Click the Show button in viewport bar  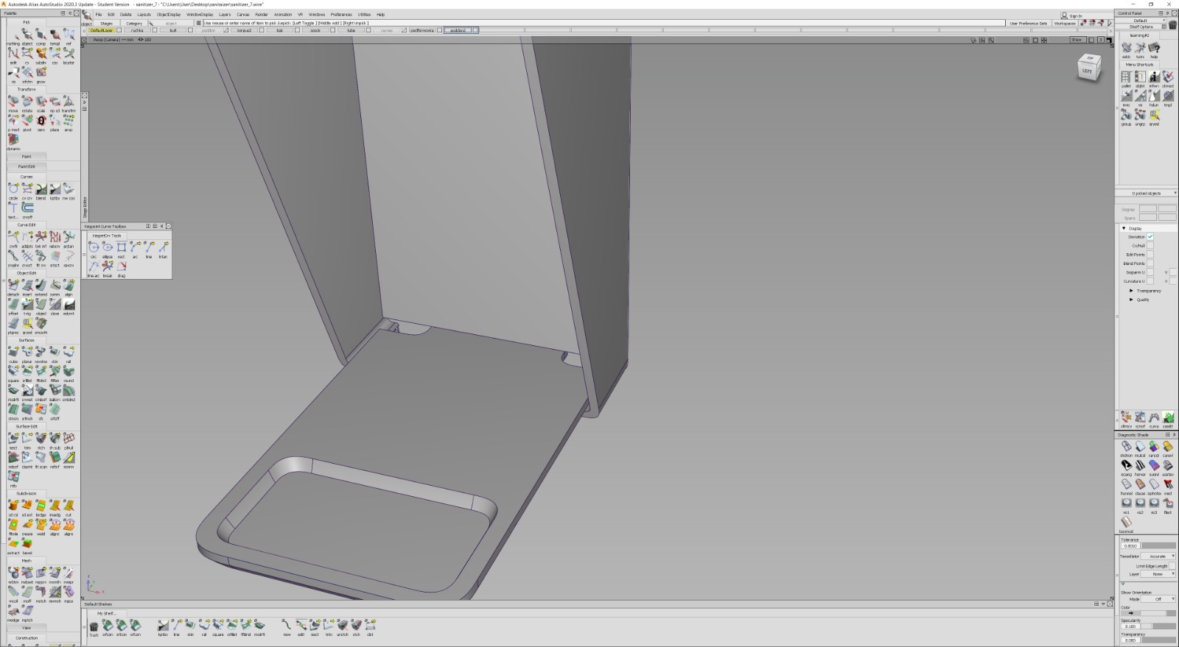pos(1077,40)
